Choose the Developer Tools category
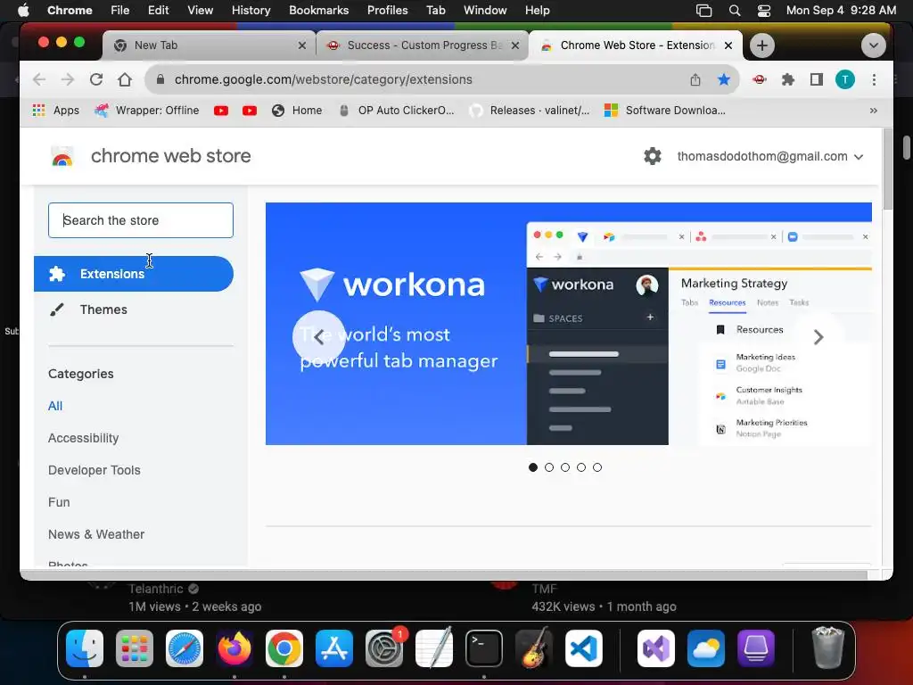The image size is (913, 685). pos(95,470)
